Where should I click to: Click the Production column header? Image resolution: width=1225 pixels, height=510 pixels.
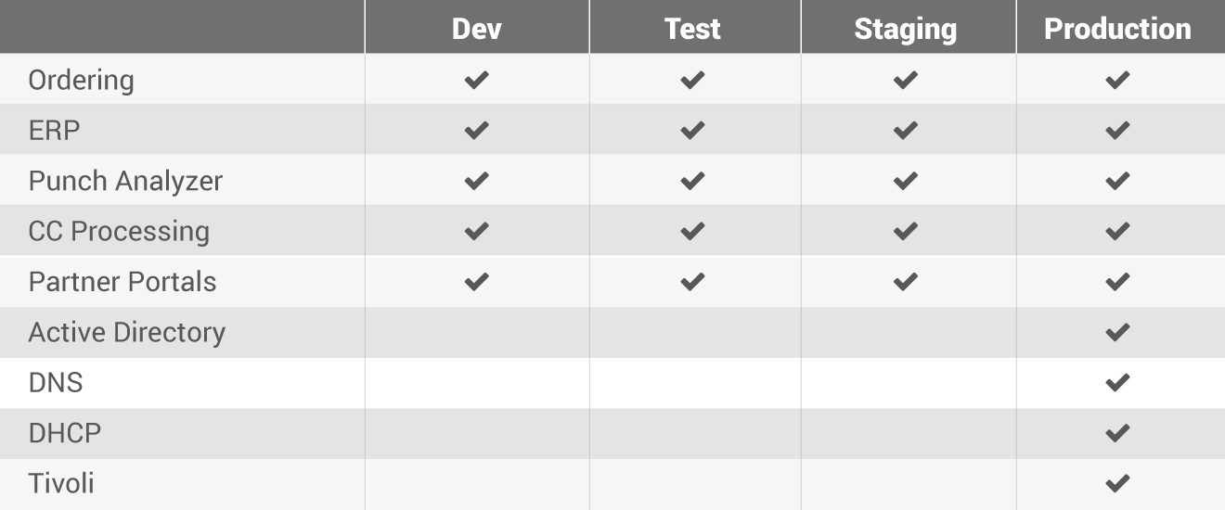[1120, 27]
